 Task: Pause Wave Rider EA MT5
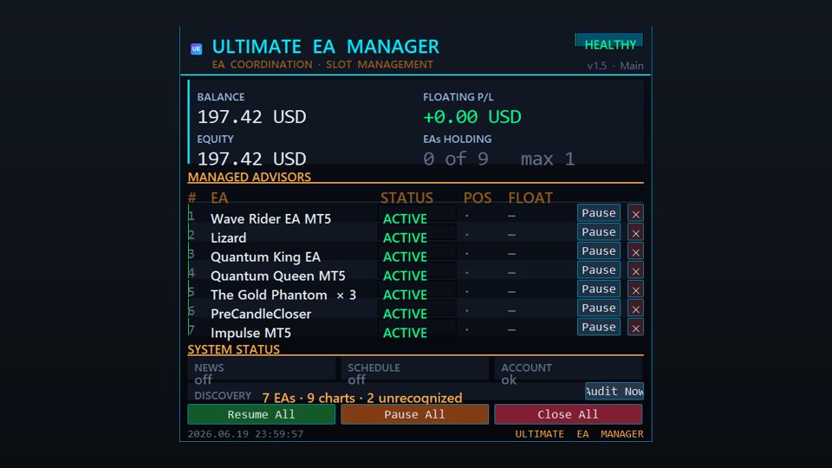pos(599,213)
